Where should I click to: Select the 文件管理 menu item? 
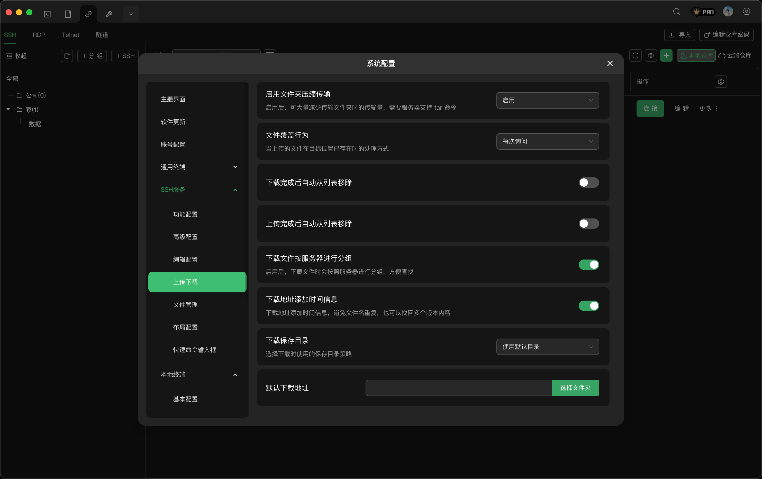click(185, 305)
